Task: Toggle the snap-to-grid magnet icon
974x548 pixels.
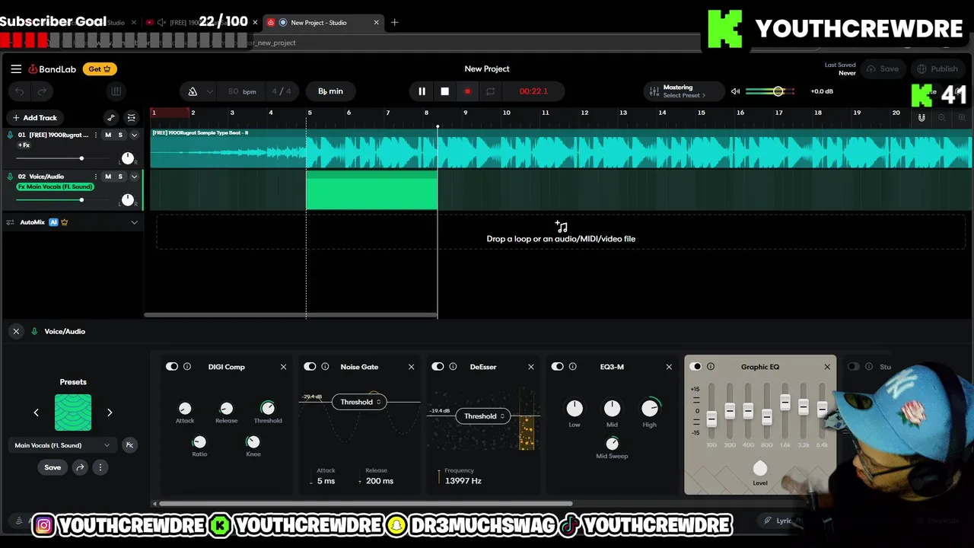Action: 921,118
